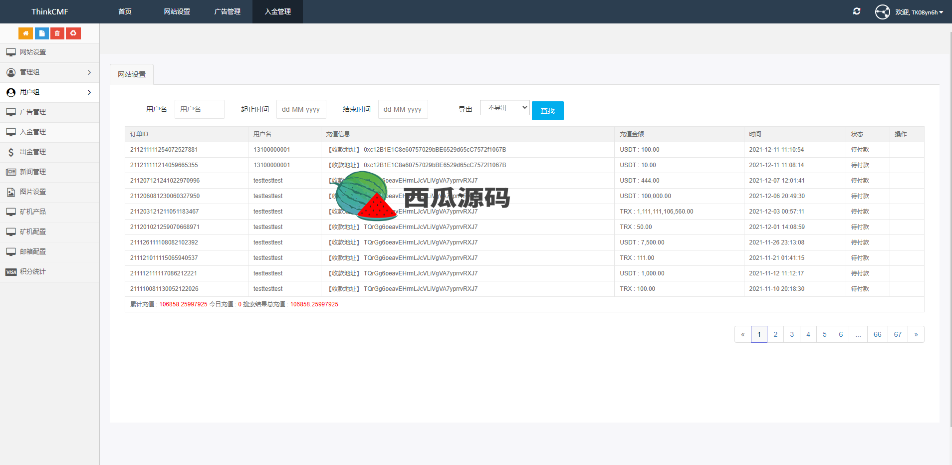Click username 13100000001 in order 211211111214059665355 row
This screenshot has height=465, width=952.
click(x=271, y=165)
